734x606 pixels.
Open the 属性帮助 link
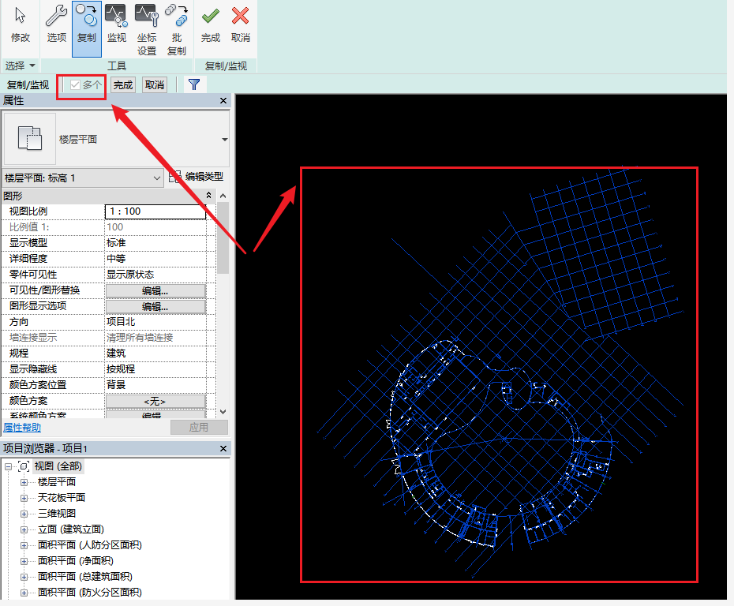[22, 428]
